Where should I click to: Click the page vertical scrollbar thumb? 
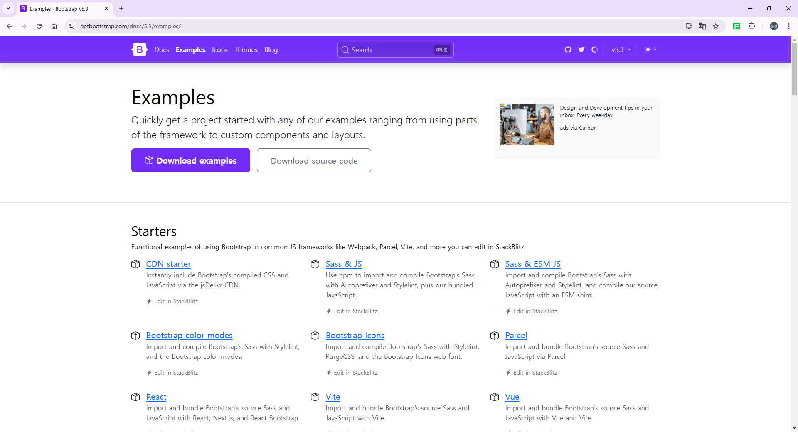[x=794, y=69]
